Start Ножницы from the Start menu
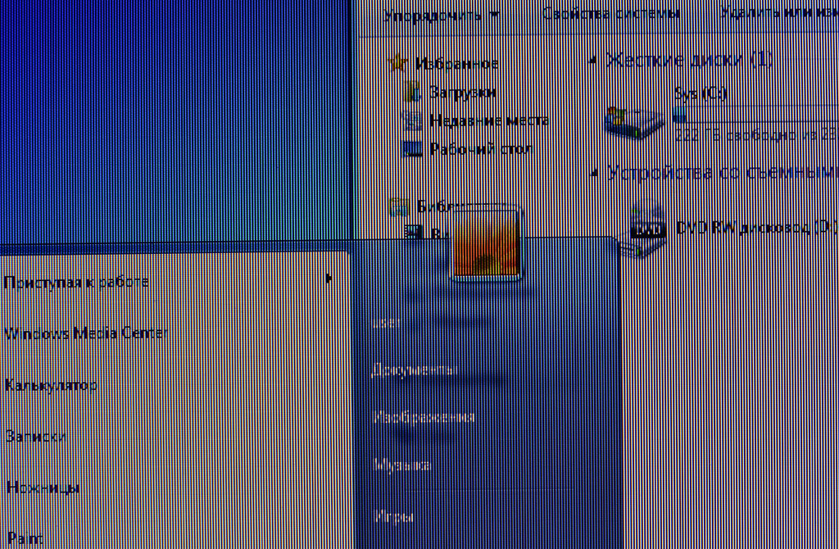 click(x=43, y=488)
